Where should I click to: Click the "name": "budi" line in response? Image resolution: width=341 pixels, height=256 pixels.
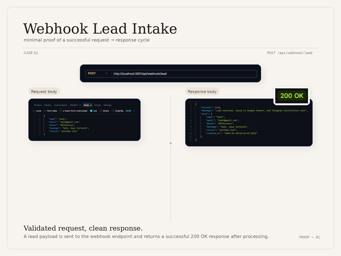point(215,117)
